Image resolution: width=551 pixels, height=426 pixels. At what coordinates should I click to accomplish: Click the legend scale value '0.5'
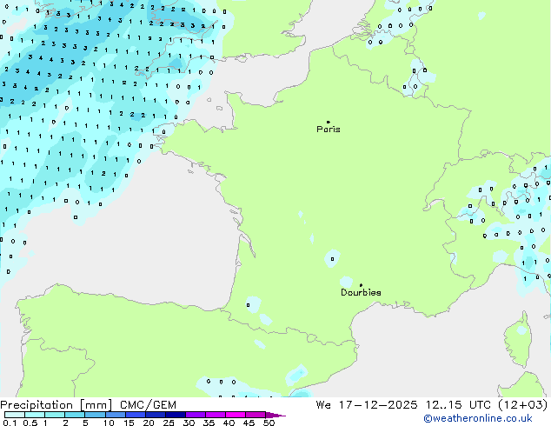[x=30, y=423]
